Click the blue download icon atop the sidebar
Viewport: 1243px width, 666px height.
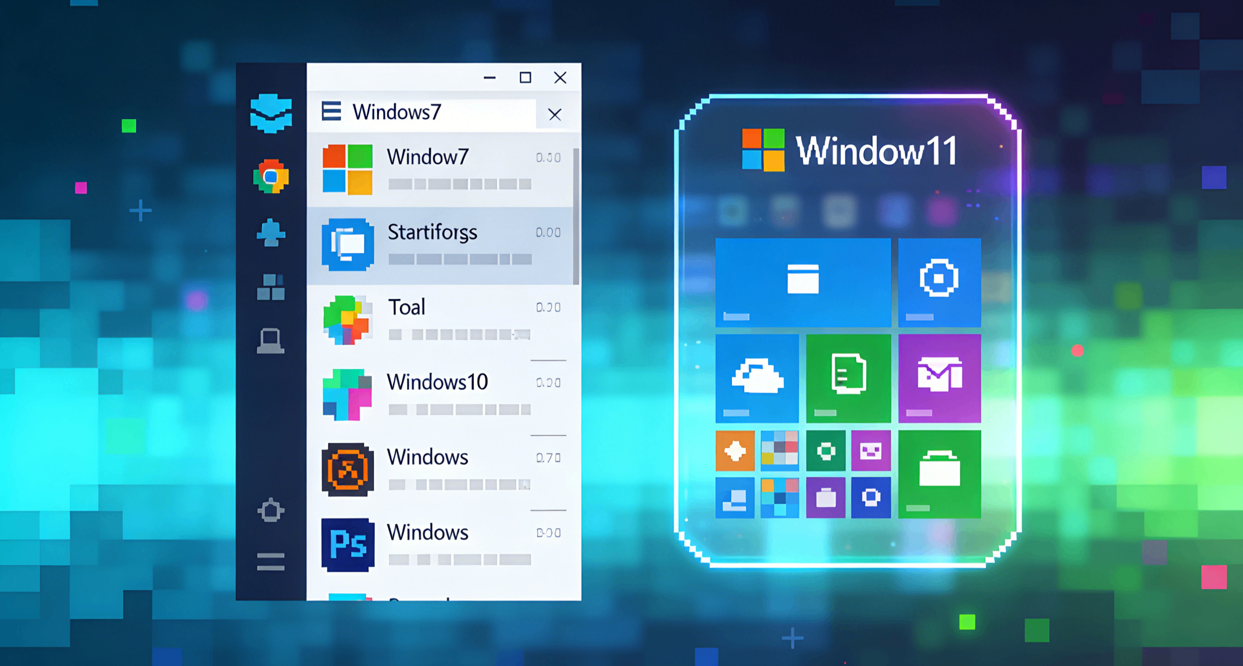coord(271,114)
